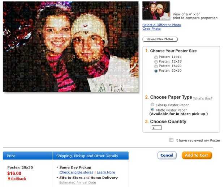
Task: Check the 'I have reviewed my Poster' box
Action: (171, 140)
